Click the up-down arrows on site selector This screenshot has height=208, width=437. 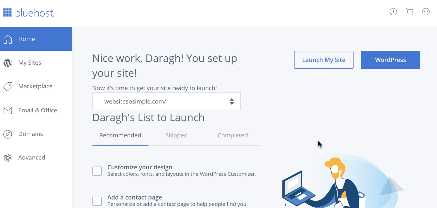pos(232,101)
